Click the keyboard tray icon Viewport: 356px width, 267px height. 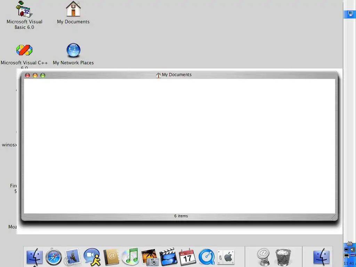click(x=350, y=244)
